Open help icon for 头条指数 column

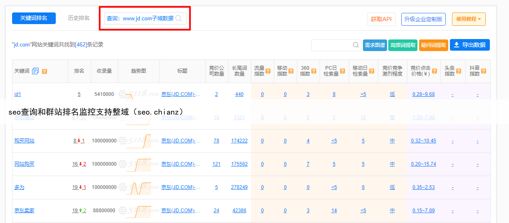[x=458, y=71]
